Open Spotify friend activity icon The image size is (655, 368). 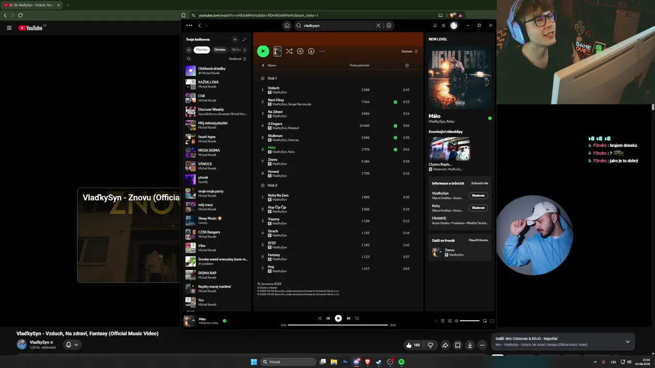pos(444,26)
